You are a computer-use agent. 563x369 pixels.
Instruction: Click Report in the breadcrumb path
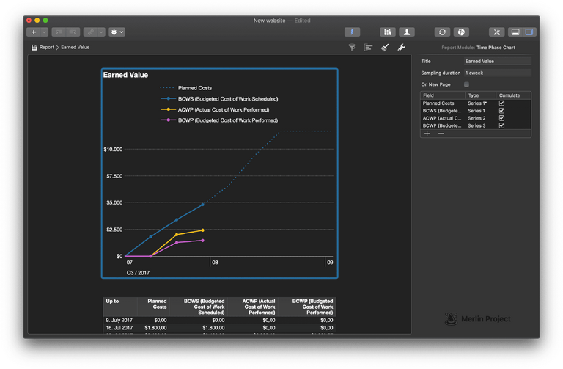[46, 48]
